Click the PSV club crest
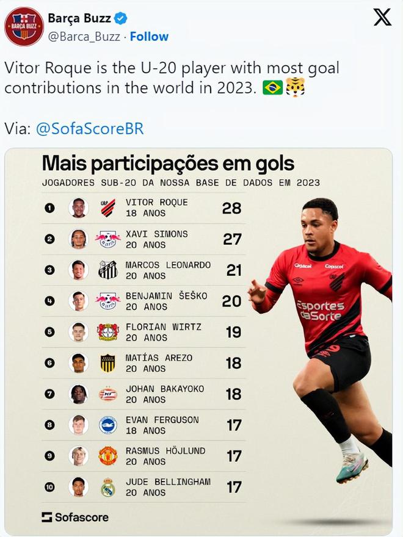Viewport: 403px width, 537px height. coord(108,394)
